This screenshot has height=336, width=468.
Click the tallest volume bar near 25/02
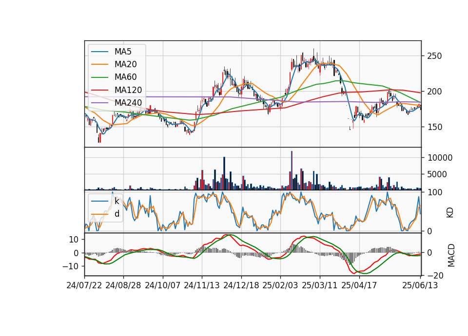(x=292, y=170)
